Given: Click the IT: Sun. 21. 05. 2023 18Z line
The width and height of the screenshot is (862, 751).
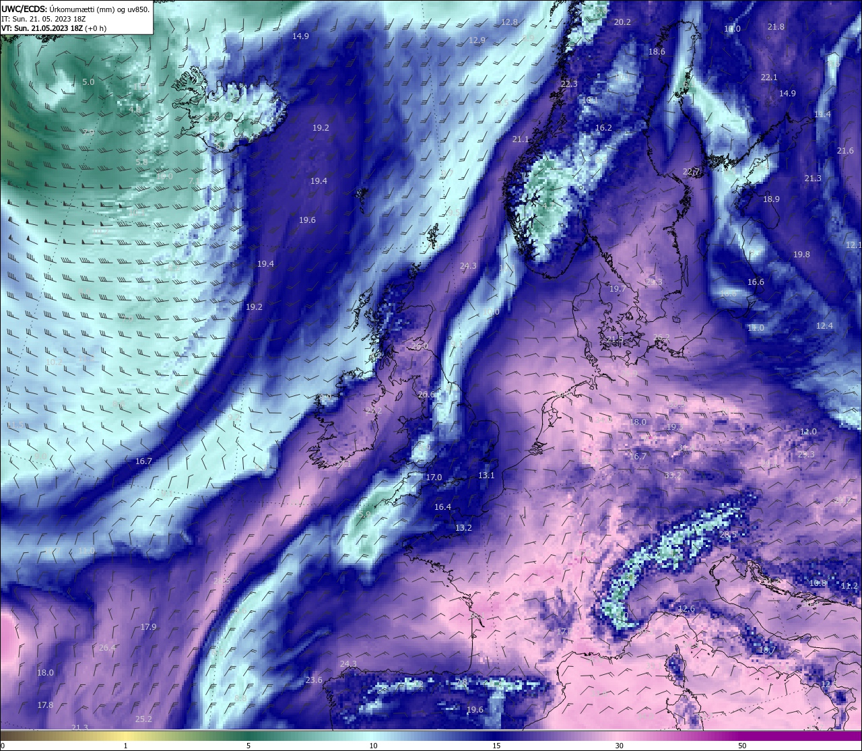Looking at the screenshot, I should [x=44, y=19].
